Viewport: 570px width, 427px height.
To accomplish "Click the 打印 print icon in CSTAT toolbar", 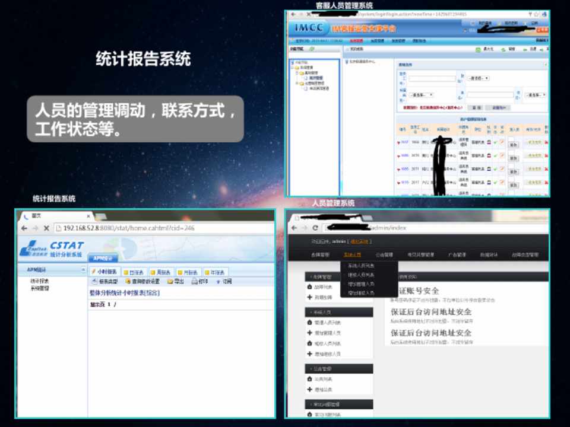I will point(195,281).
